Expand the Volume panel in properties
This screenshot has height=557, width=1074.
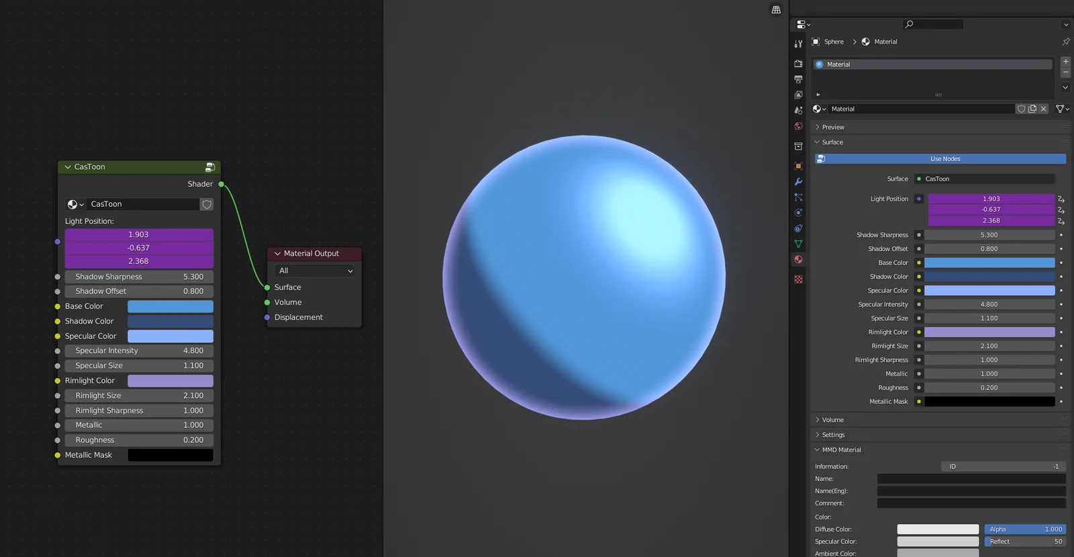(832, 420)
